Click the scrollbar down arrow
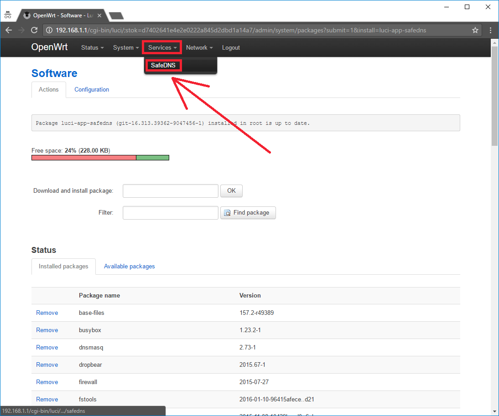 tap(494, 411)
